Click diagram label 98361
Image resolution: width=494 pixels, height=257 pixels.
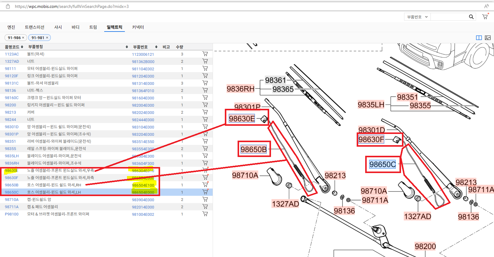point(276,80)
